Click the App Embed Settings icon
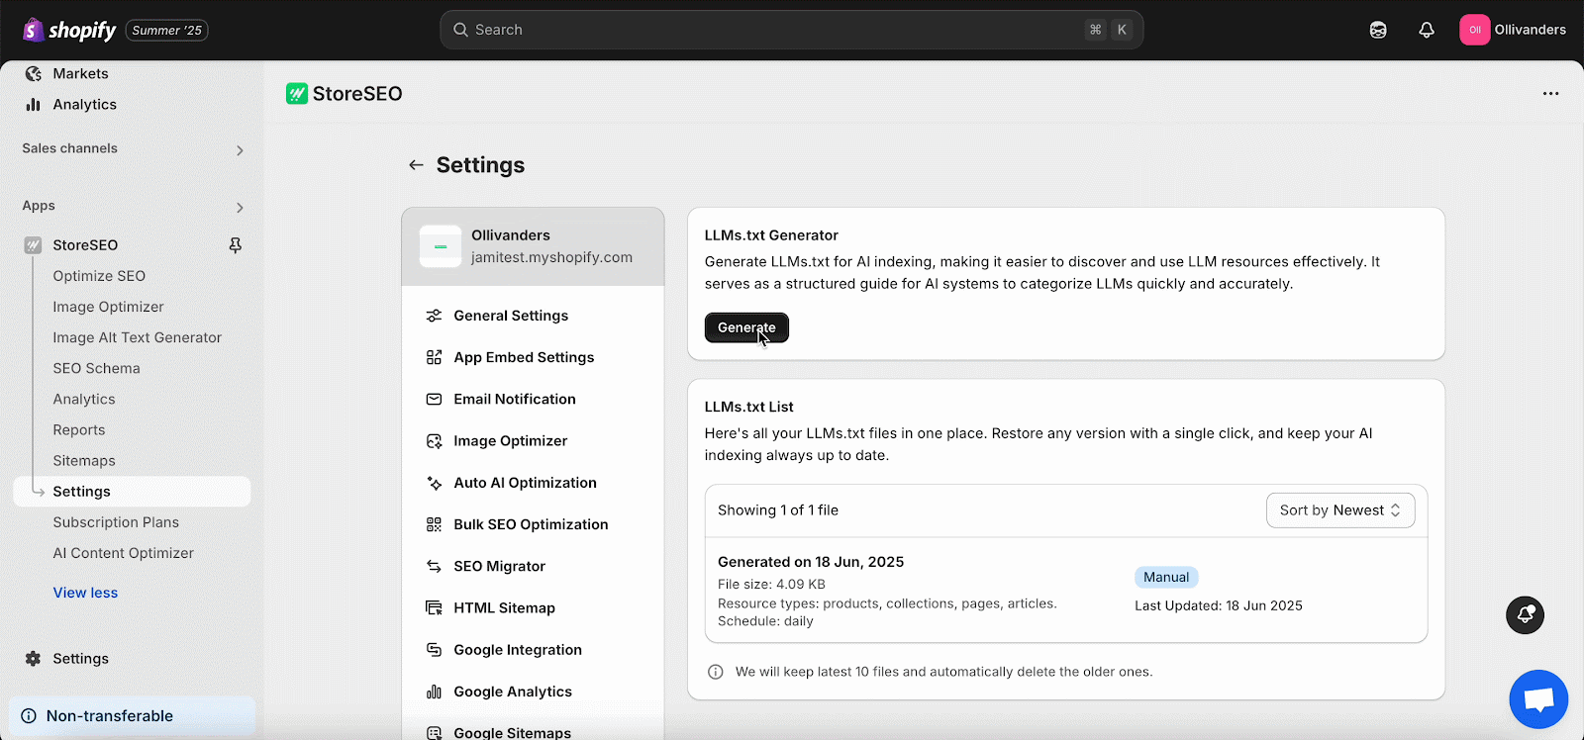 click(434, 357)
